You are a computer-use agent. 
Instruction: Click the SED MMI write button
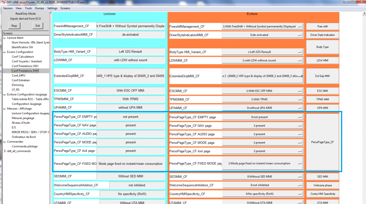[x=322, y=177]
